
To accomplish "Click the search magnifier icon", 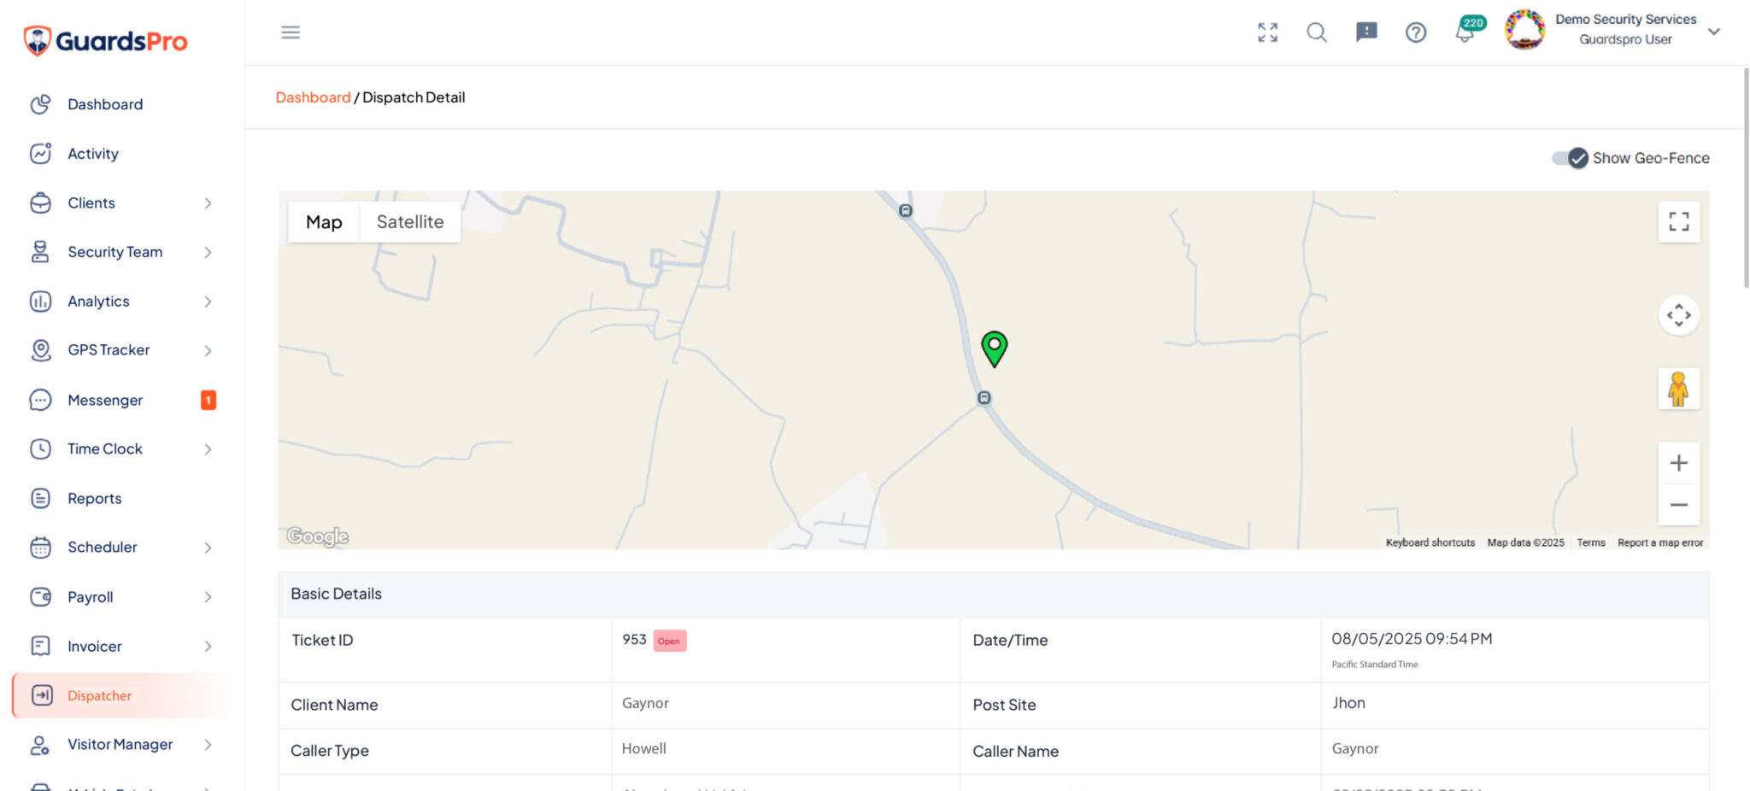I will 1317,32.
